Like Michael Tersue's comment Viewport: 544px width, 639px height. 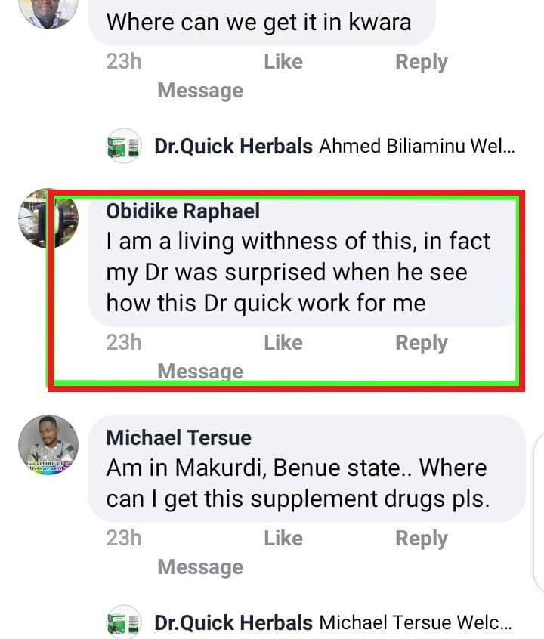click(283, 539)
